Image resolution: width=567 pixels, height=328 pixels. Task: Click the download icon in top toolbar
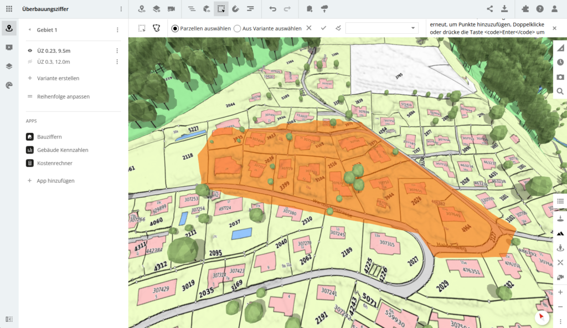[504, 9]
